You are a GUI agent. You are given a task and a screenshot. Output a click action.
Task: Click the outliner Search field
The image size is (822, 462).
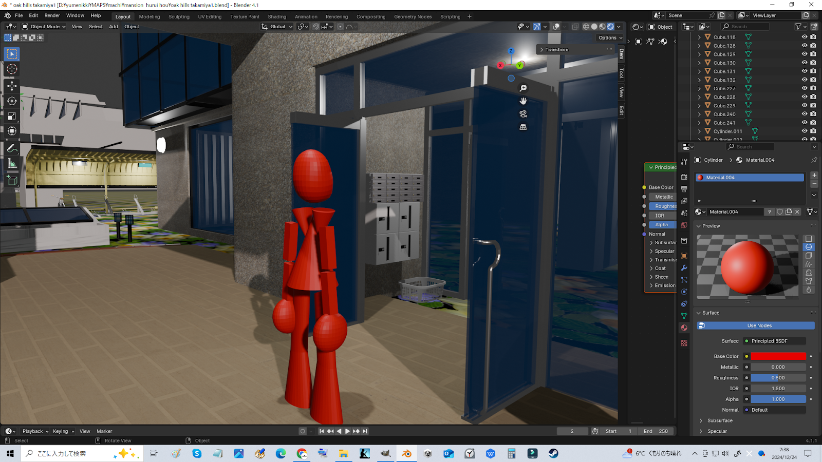[745, 27]
